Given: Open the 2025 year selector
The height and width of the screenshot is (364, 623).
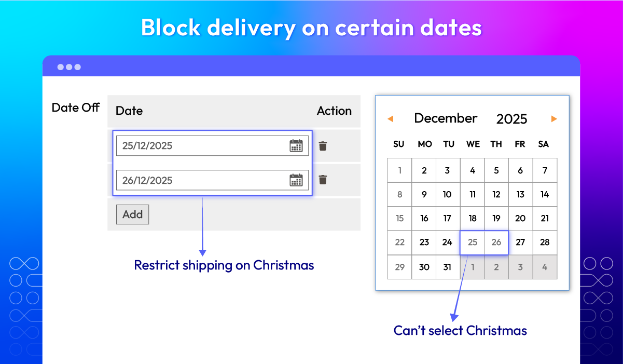Looking at the screenshot, I should coord(511,119).
